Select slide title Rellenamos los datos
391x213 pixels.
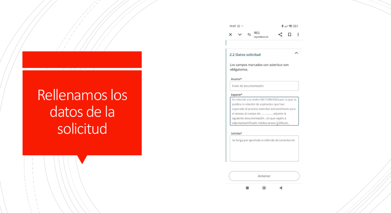point(82,111)
